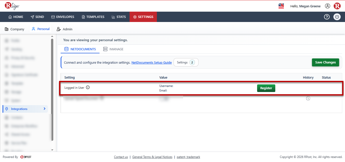Viewport: 345px width, 162px height.
Task: Click the sidebar scrollbar thumb
Action: click(x=52, y=89)
